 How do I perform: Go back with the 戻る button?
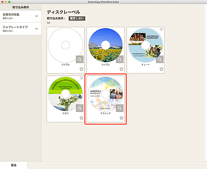coord(14,165)
